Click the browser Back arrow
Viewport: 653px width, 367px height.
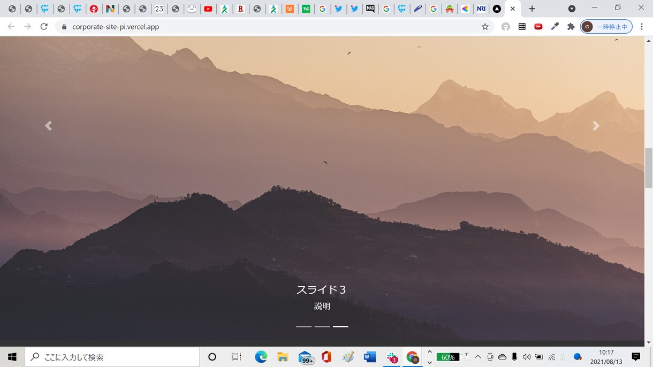click(11, 26)
